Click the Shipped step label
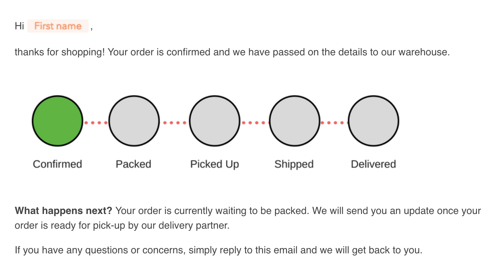The height and width of the screenshot is (266, 498). click(294, 164)
